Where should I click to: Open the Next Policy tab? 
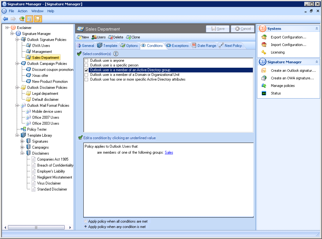point(231,46)
